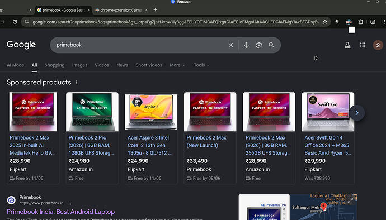
Task: Open the incognito-style extension icon in toolbar
Action: click(x=349, y=22)
